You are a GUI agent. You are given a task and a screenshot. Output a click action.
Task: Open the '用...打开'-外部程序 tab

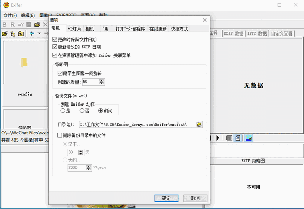pos(124,29)
